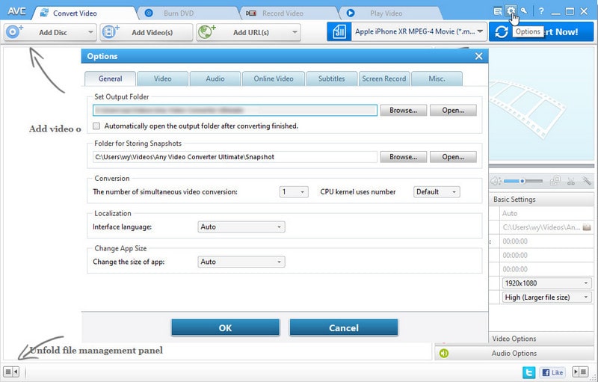Click the clip merge icon in preview toolbar
Screen dimensions: 598x382
(555, 181)
